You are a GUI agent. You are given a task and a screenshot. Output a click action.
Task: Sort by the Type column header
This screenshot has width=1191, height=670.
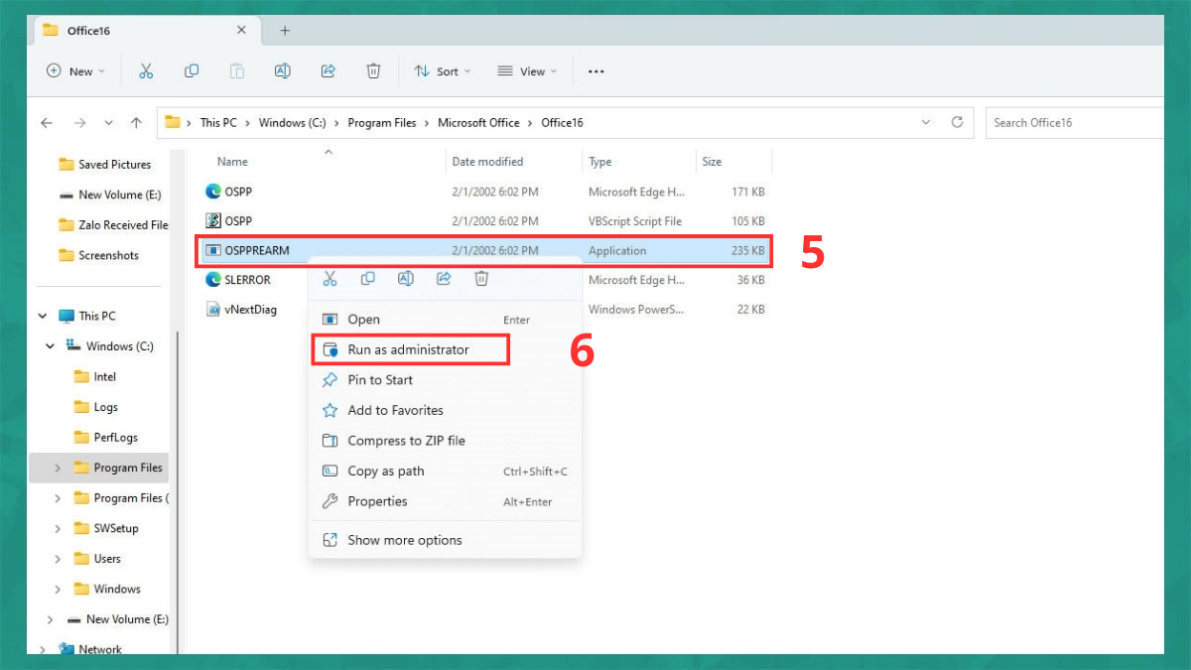click(x=600, y=162)
